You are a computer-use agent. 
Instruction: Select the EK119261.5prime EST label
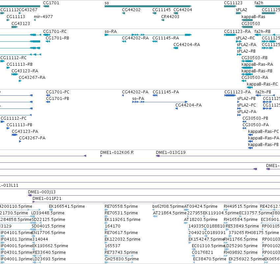pos(122,219)
